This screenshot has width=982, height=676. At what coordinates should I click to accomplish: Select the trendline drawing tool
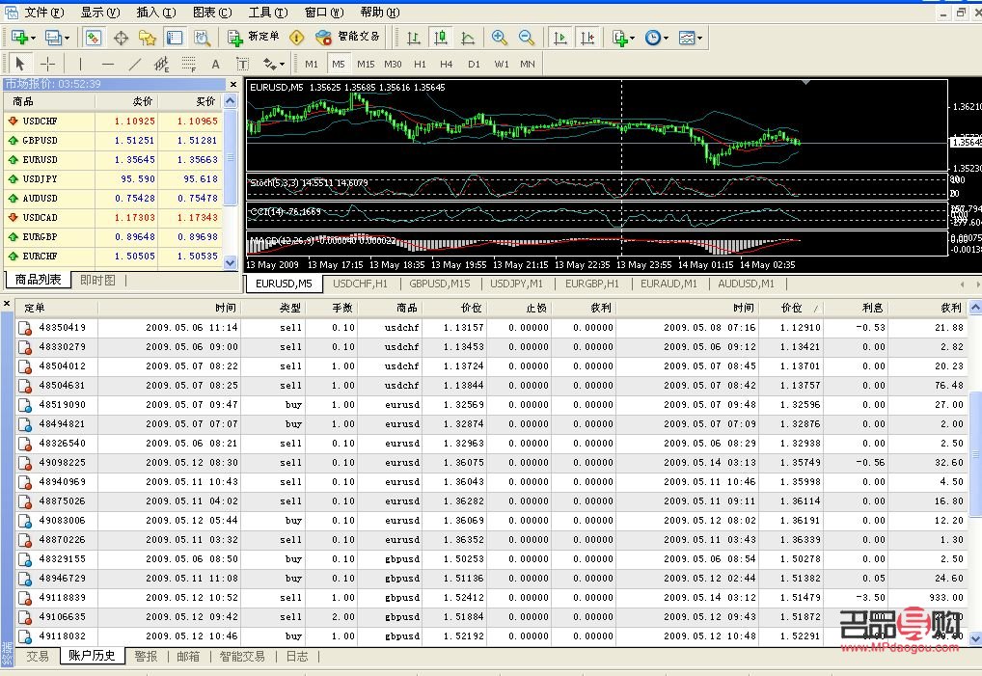[135, 64]
